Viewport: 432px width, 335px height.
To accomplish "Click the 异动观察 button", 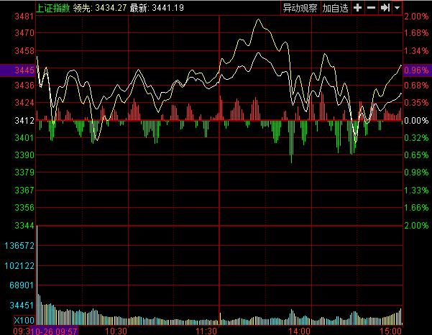I will pyautogui.click(x=300, y=8).
